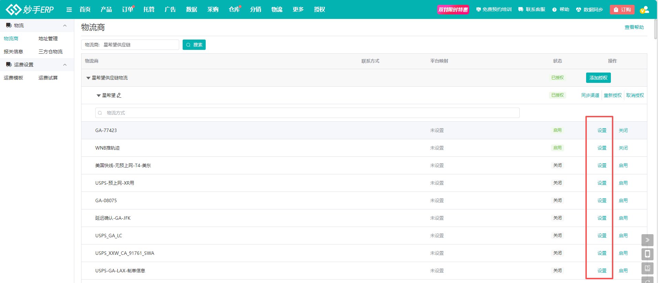Click the 添加授权 button

point(598,78)
